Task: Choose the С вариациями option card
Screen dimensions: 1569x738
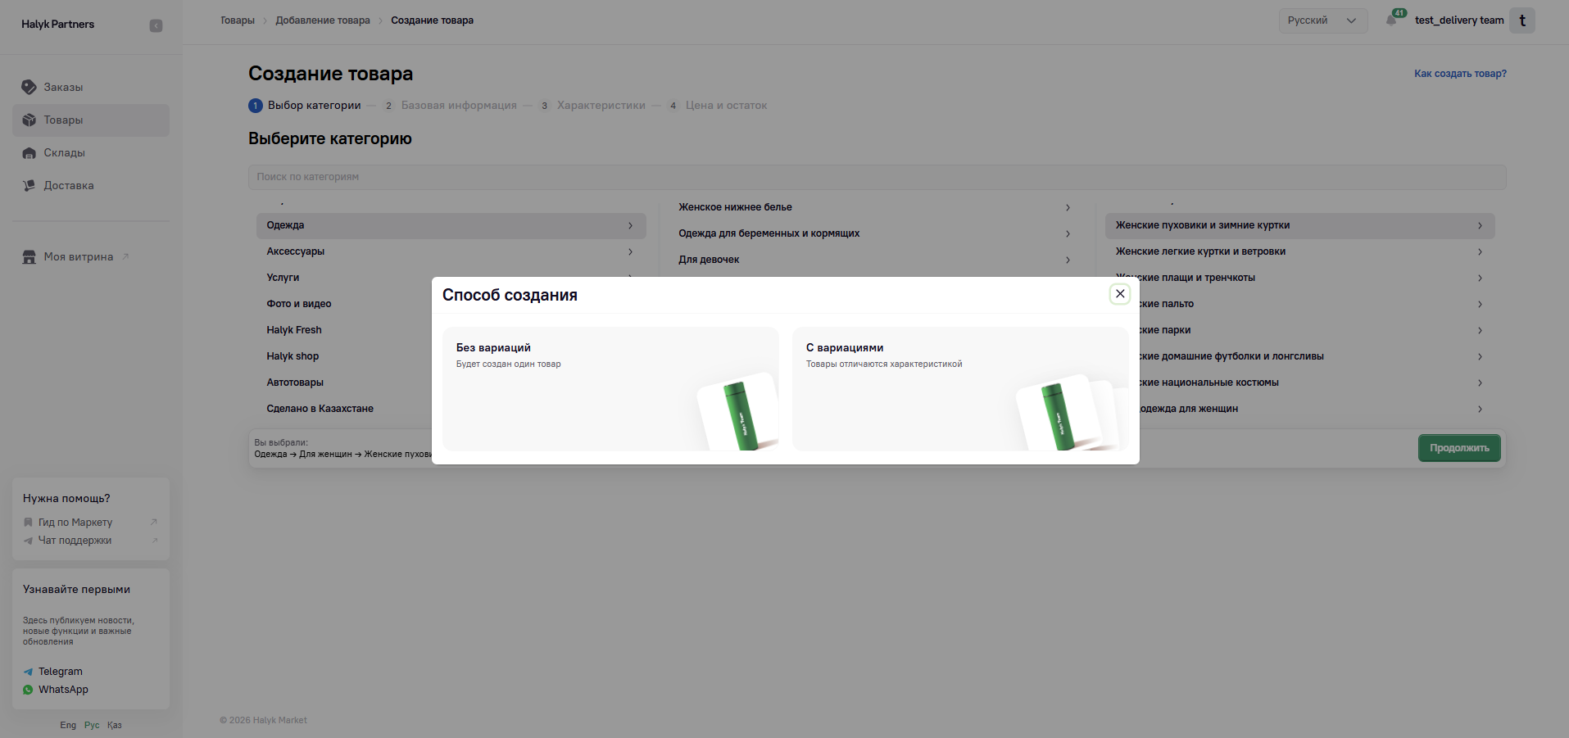Action: point(959,388)
